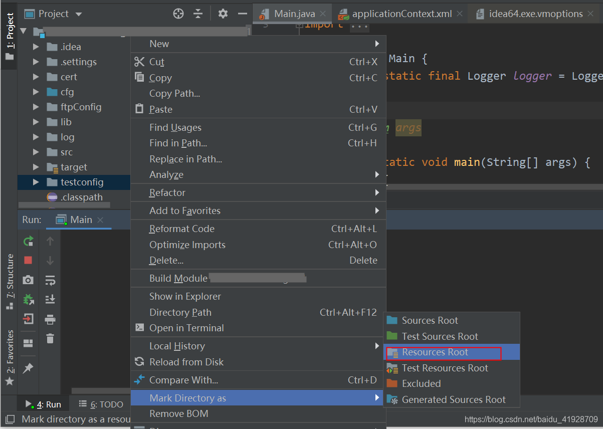Open the Project view dropdown

coord(54,14)
